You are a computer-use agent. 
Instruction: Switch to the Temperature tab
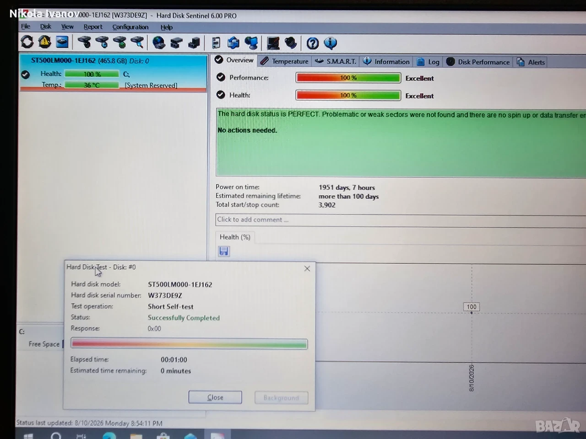pyautogui.click(x=284, y=61)
